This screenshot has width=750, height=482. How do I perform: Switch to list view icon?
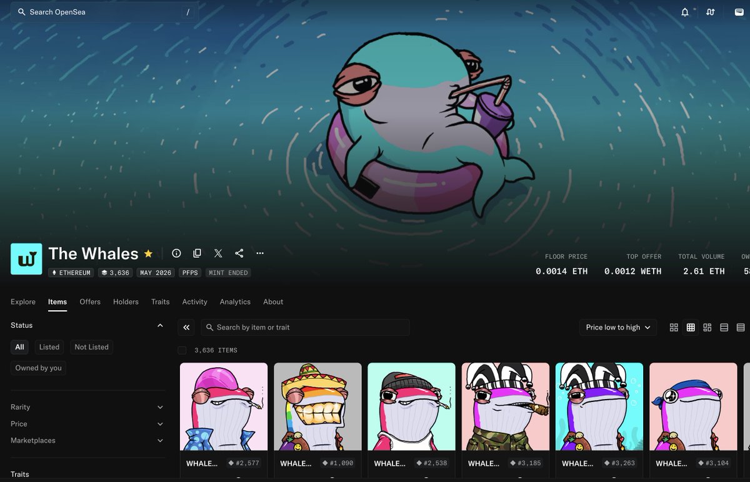[724, 327]
